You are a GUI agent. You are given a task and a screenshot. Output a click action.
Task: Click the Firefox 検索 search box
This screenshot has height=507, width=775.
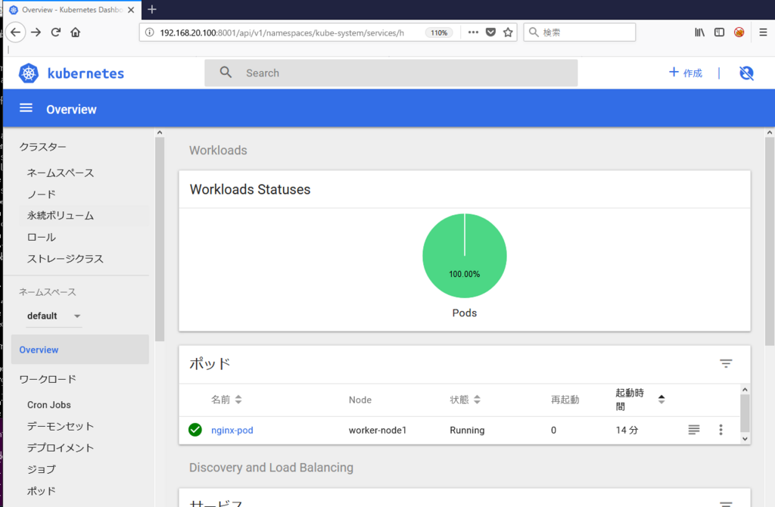click(579, 32)
